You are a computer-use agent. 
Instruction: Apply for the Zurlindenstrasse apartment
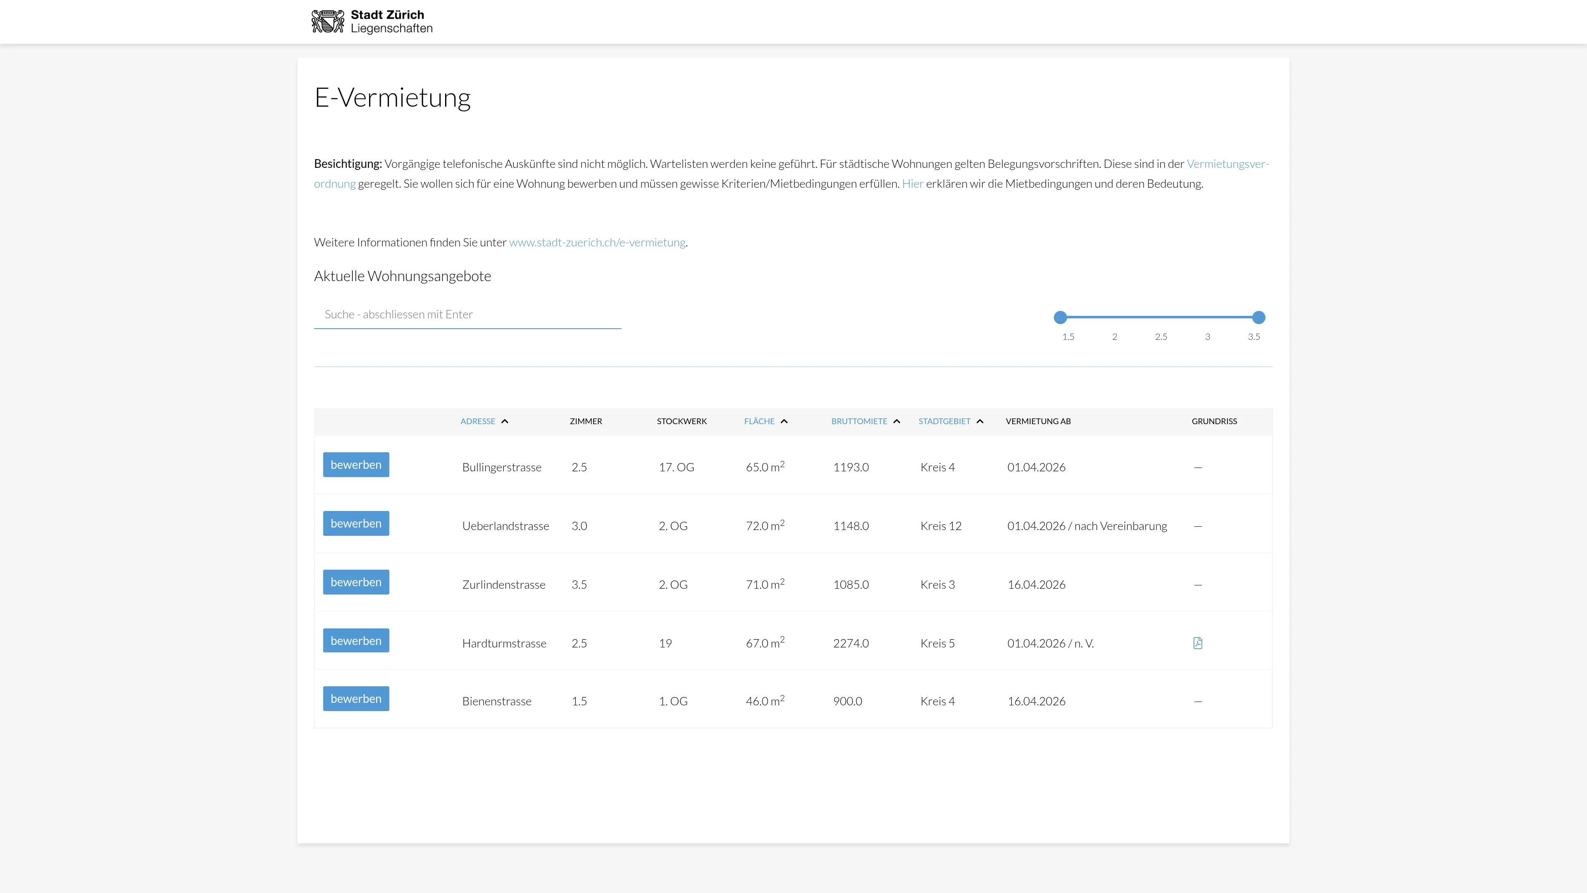pyautogui.click(x=356, y=583)
